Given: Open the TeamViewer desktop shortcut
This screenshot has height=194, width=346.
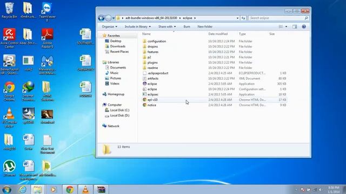Looking at the screenshot, I should tap(47, 11).
